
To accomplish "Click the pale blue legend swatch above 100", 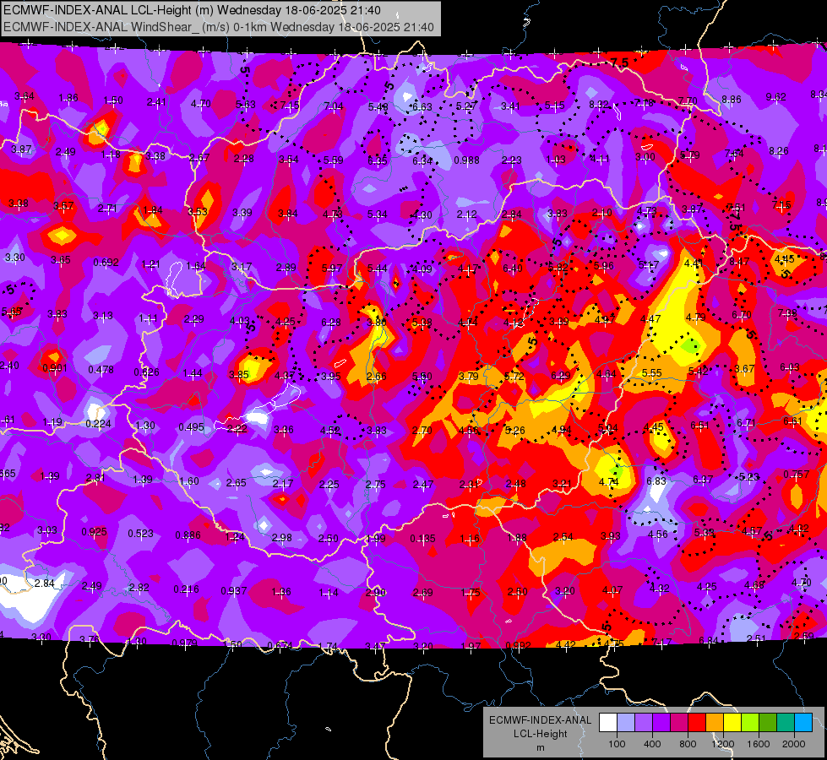I will (625, 722).
